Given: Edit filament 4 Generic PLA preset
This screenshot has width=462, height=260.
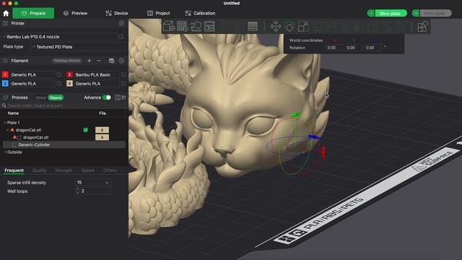Looking at the screenshot, I should [x=123, y=84].
